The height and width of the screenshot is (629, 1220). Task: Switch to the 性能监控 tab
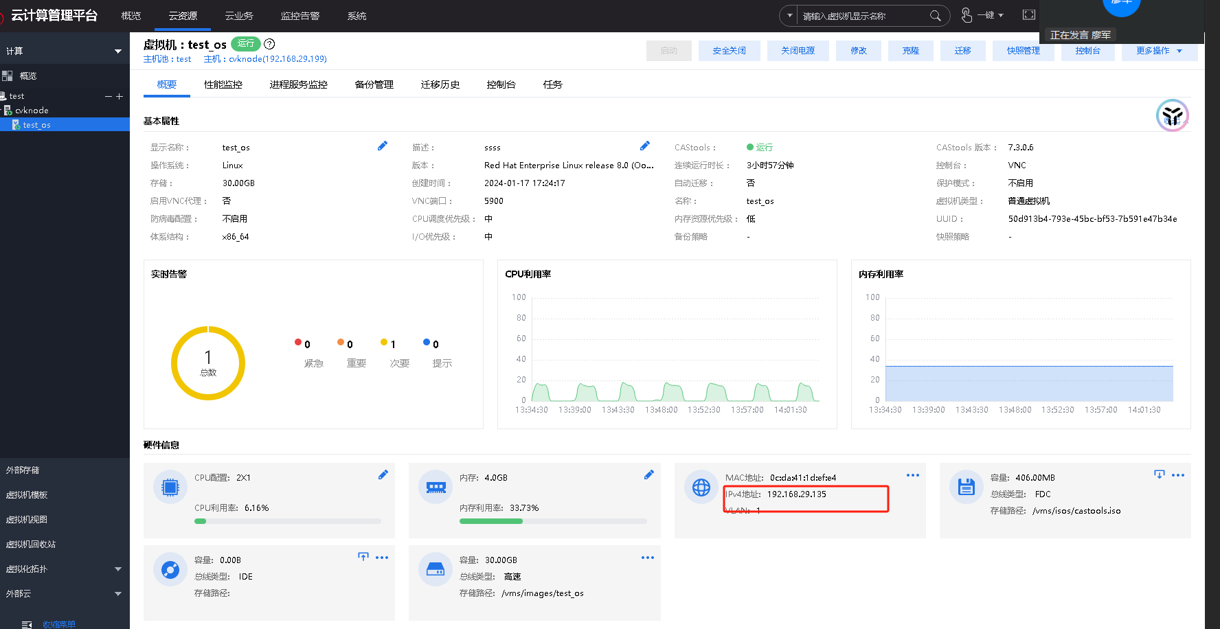pyautogui.click(x=223, y=84)
